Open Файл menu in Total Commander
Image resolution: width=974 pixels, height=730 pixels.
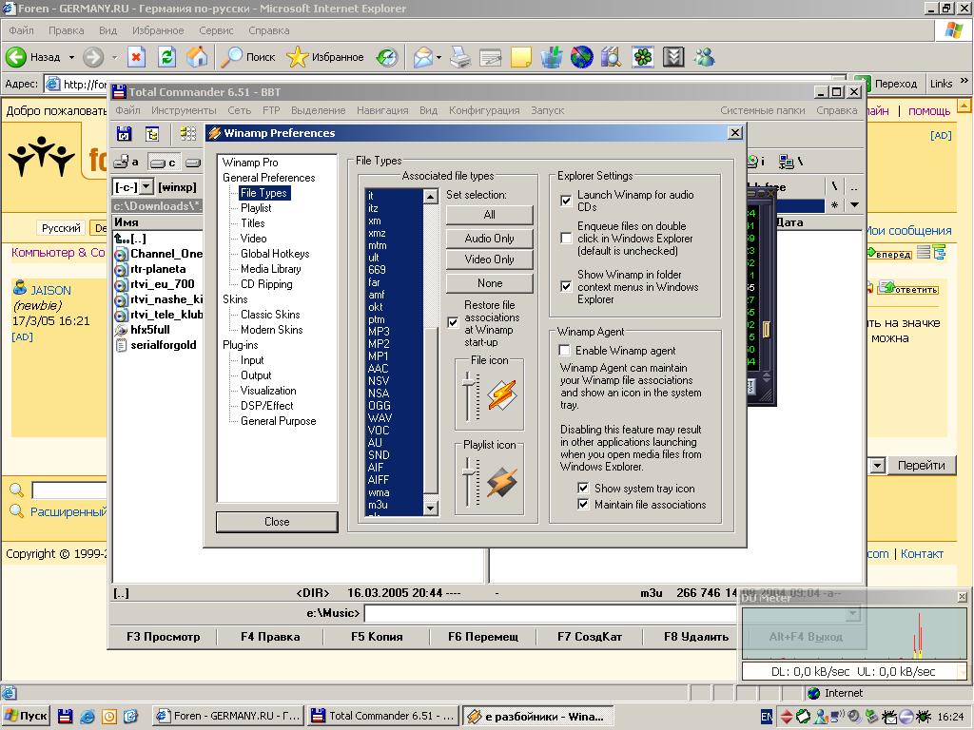(128, 110)
